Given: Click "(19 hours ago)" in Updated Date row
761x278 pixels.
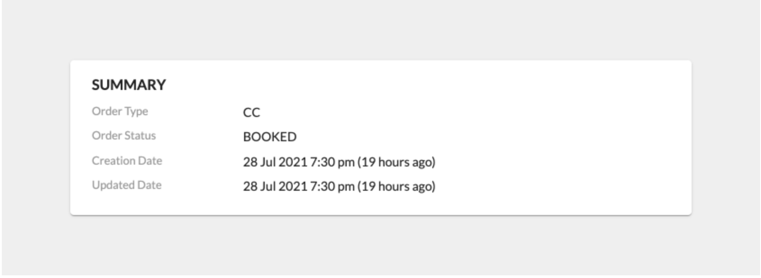Looking at the screenshot, I should (396, 186).
